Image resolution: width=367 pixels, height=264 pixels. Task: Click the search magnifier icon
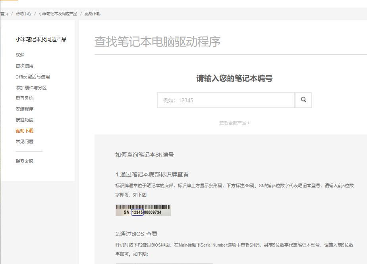[x=303, y=100]
